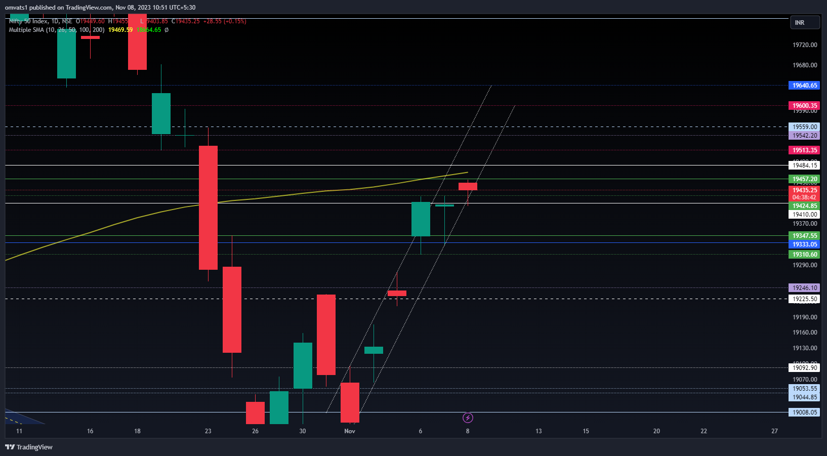Click the 19680.00 price scale tick
The width and height of the screenshot is (827, 456).
[805, 65]
